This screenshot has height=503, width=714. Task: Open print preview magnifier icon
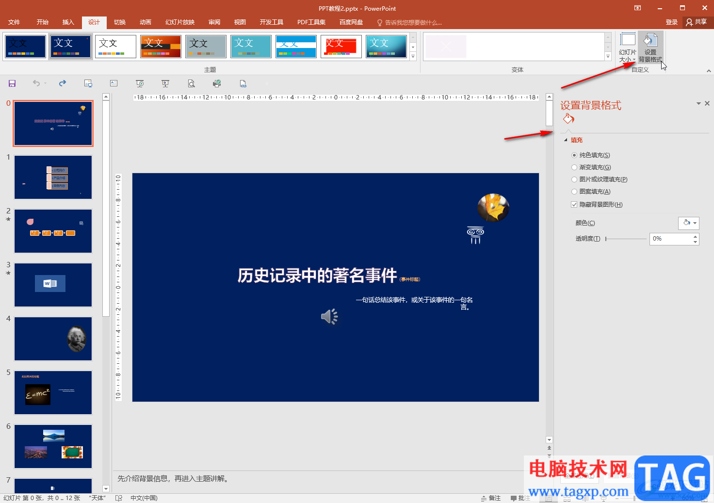click(x=191, y=83)
